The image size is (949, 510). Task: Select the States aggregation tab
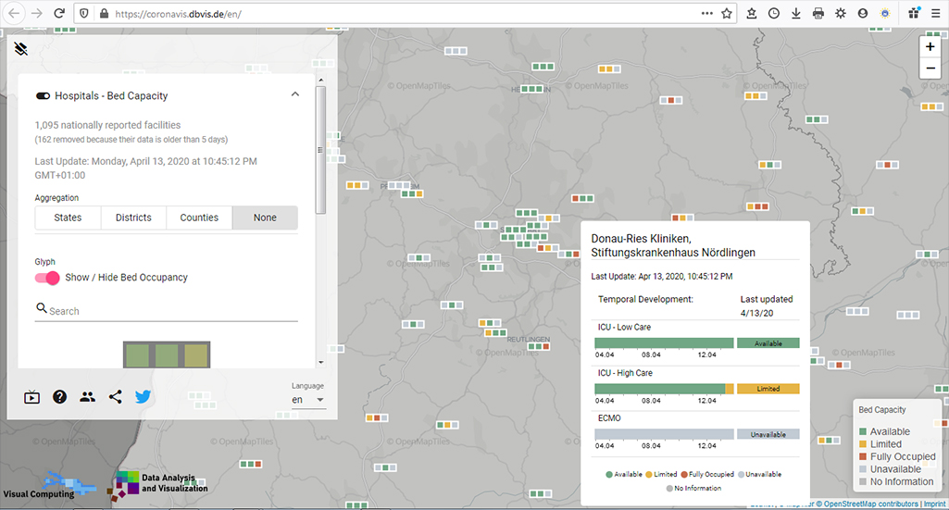68,218
